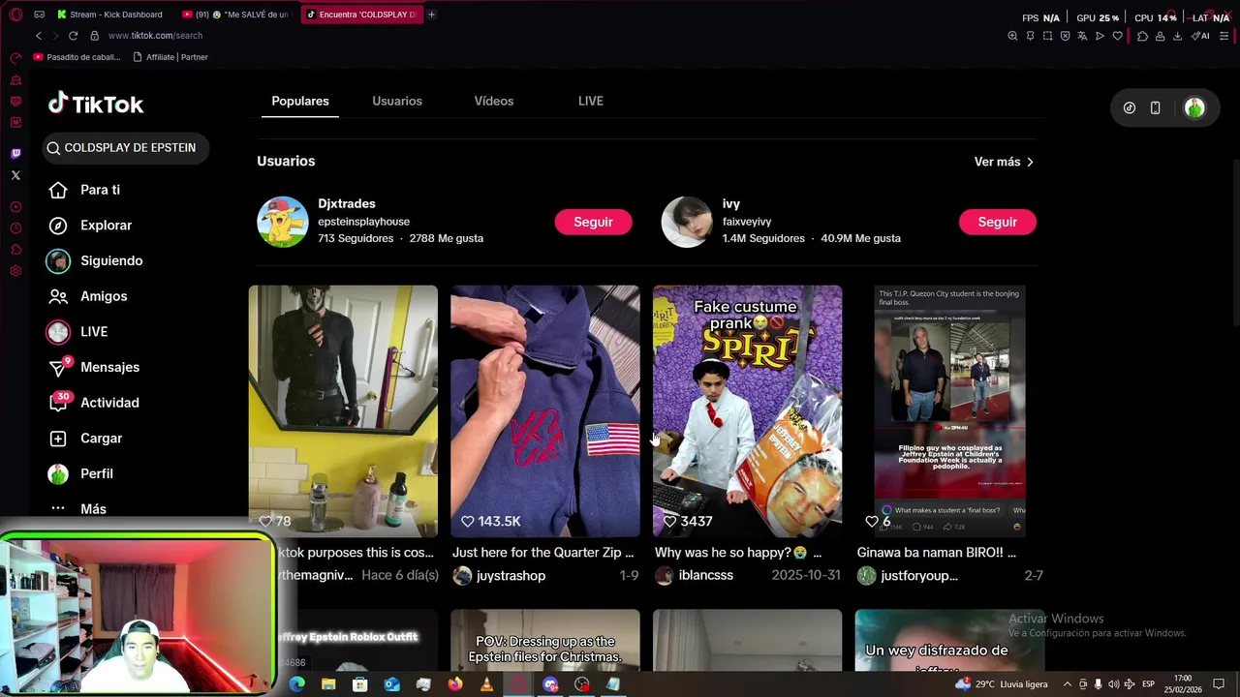1240x697 pixels.
Task: Follow Djxtrades with Seguir button
Action: (x=593, y=222)
